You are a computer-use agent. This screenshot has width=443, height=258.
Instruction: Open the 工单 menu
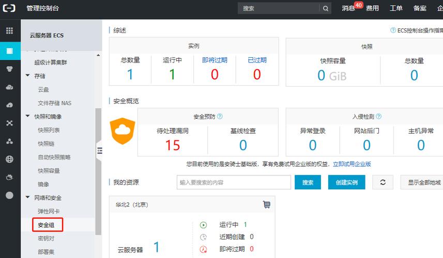coord(396,8)
